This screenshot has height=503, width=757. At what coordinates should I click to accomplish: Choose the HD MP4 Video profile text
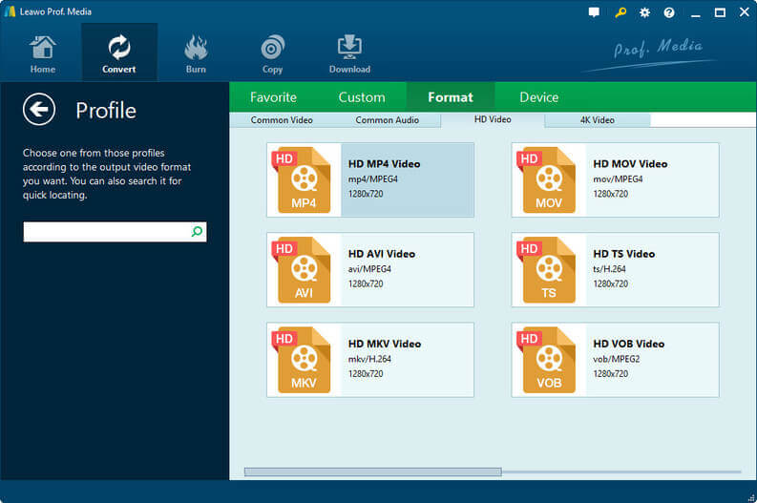[x=385, y=164]
